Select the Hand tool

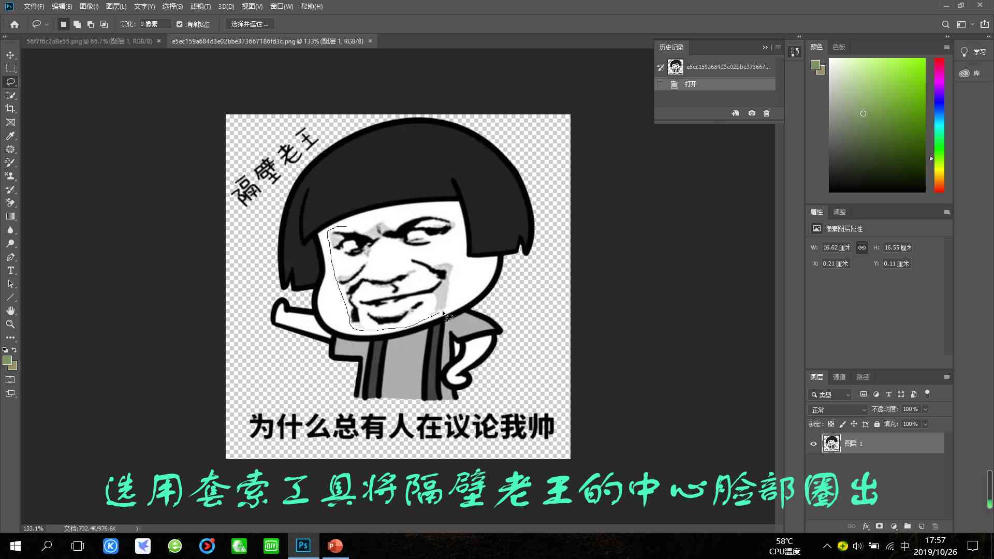click(10, 311)
